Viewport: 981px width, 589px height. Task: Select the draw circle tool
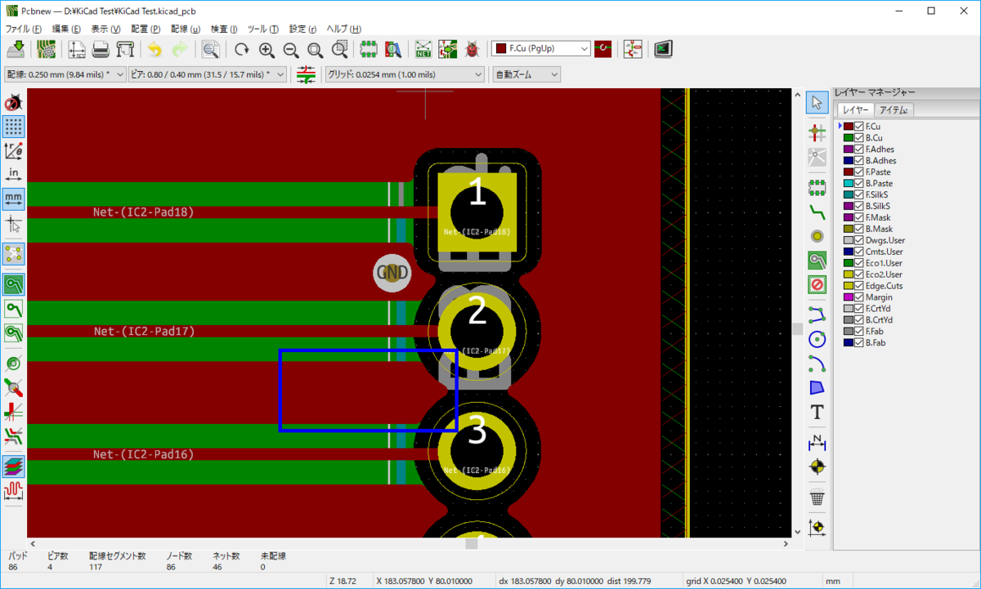(x=817, y=338)
